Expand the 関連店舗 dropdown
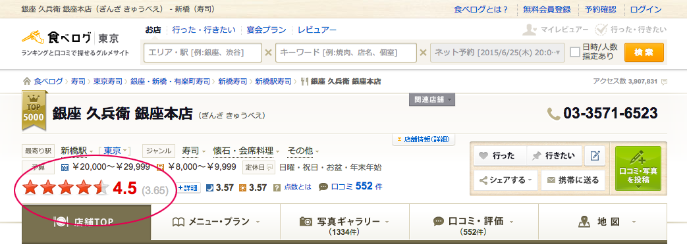This screenshot has height=250, width=687. (x=432, y=99)
